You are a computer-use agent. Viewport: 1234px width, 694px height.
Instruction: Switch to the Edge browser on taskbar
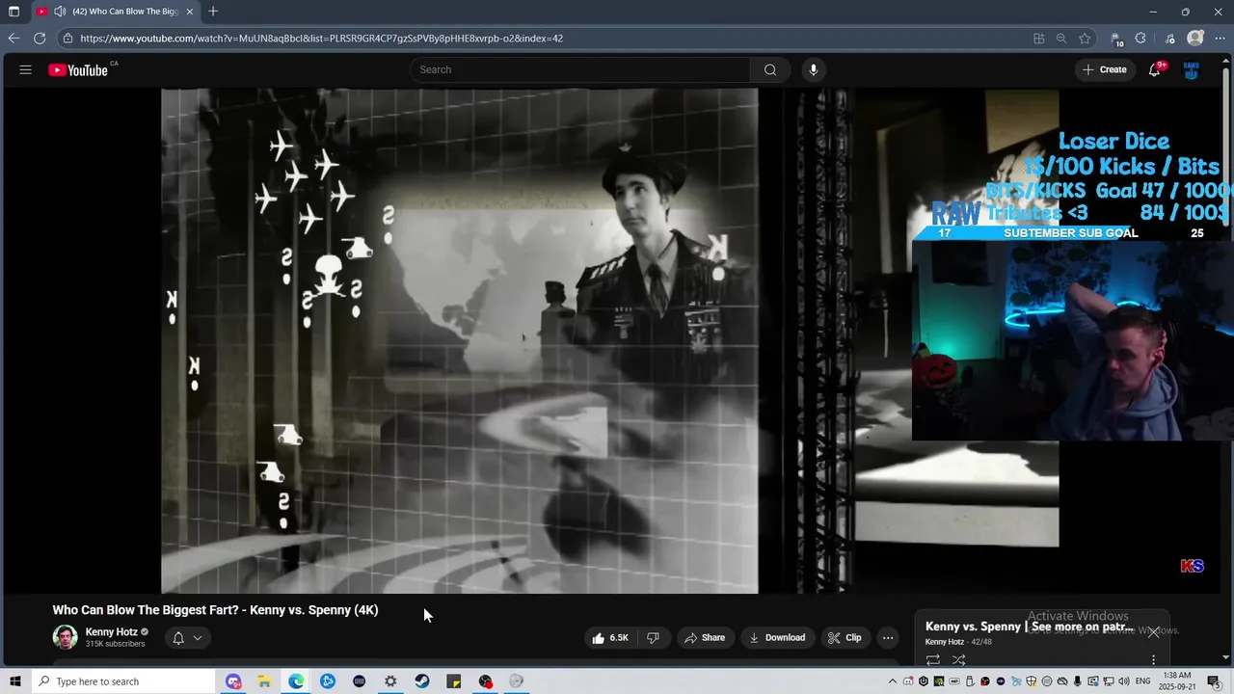[x=296, y=681]
